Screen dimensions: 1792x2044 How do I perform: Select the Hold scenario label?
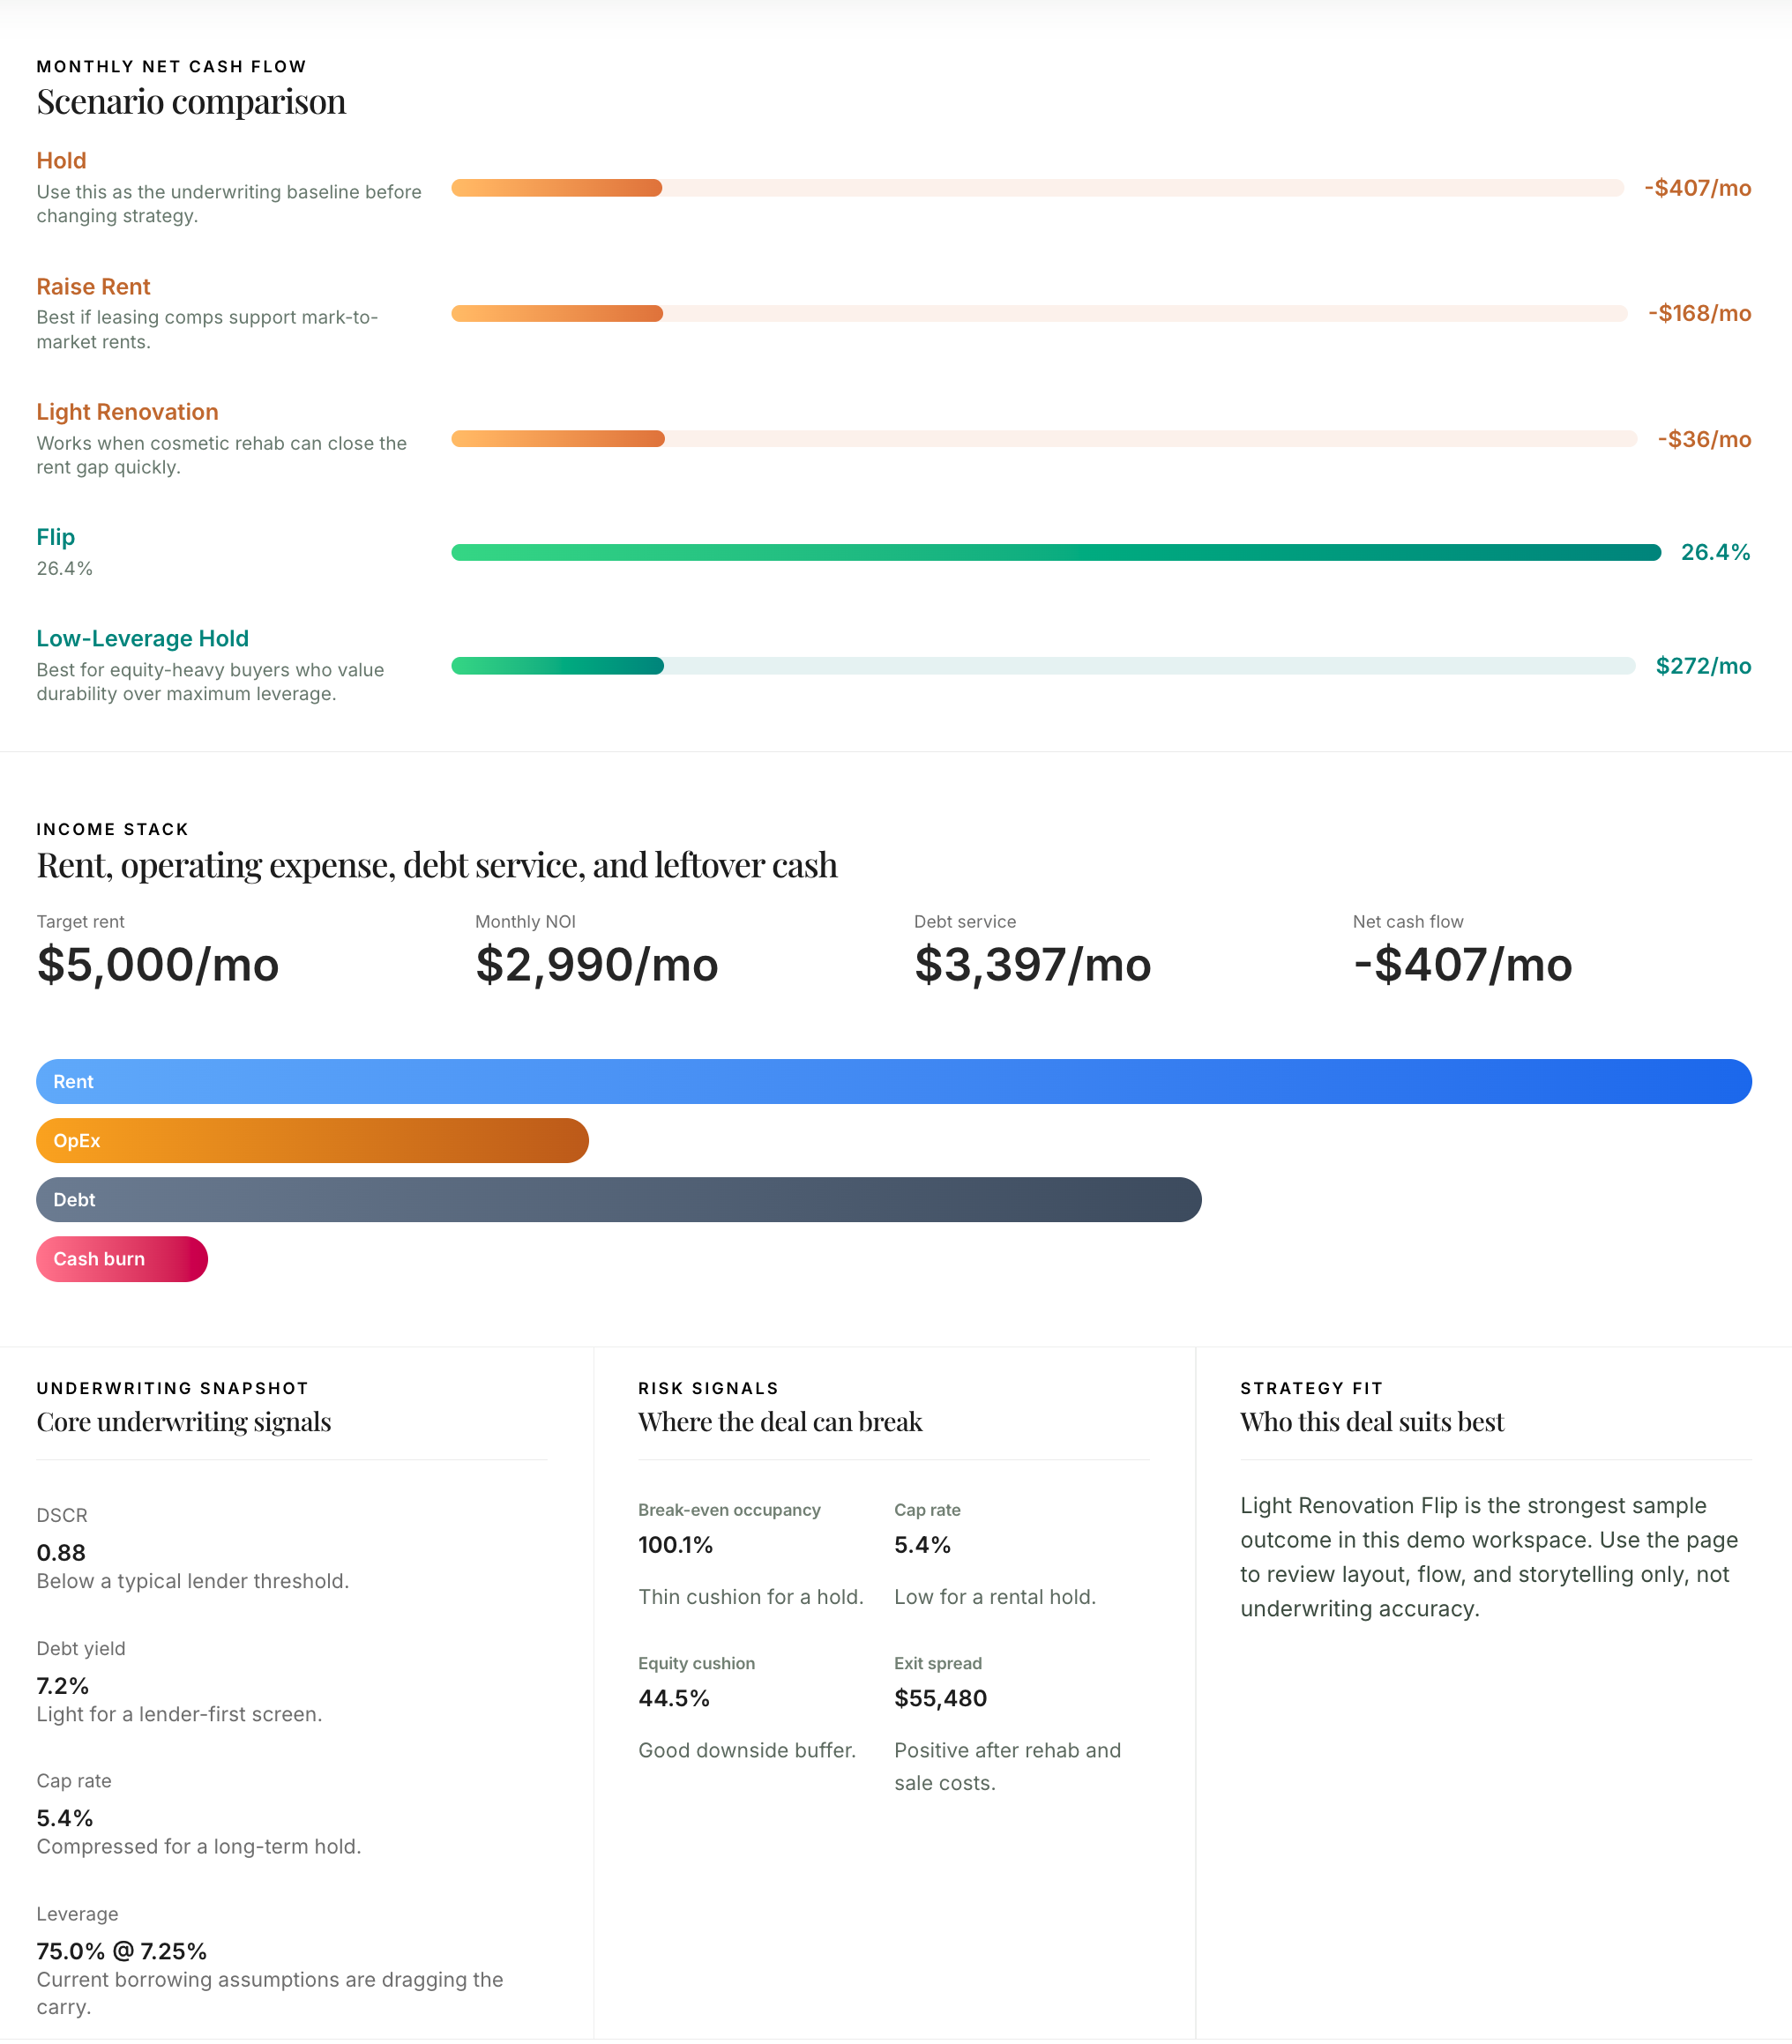[61, 160]
